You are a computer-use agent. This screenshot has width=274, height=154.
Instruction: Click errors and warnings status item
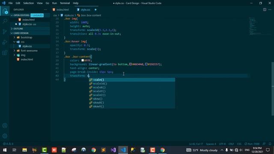pyautogui.click(x=8, y=144)
